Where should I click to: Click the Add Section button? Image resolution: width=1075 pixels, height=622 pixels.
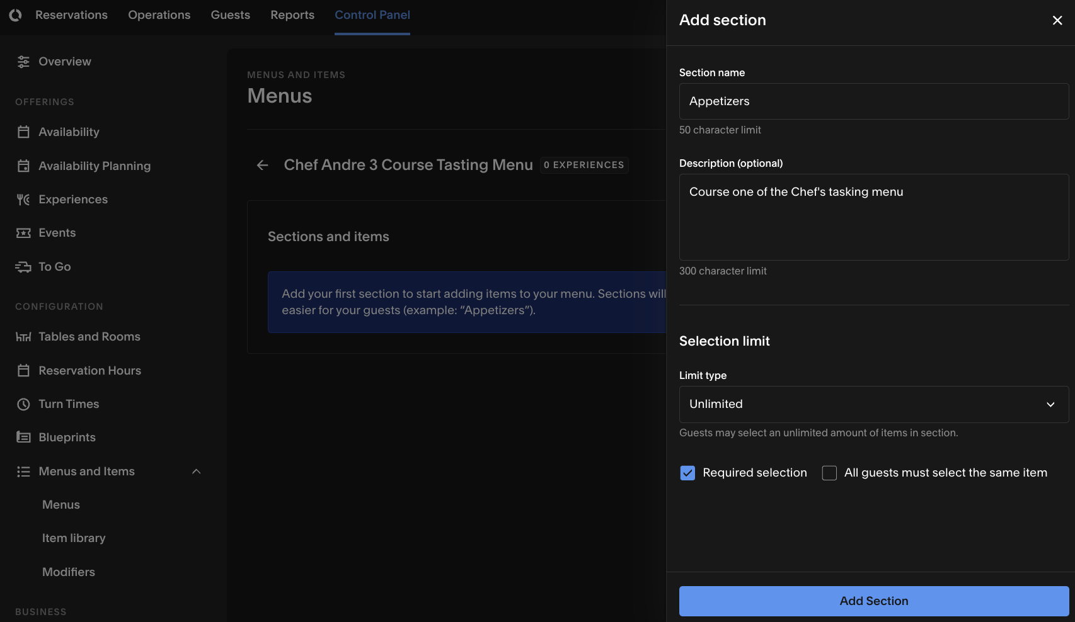pyautogui.click(x=873, y=601)
